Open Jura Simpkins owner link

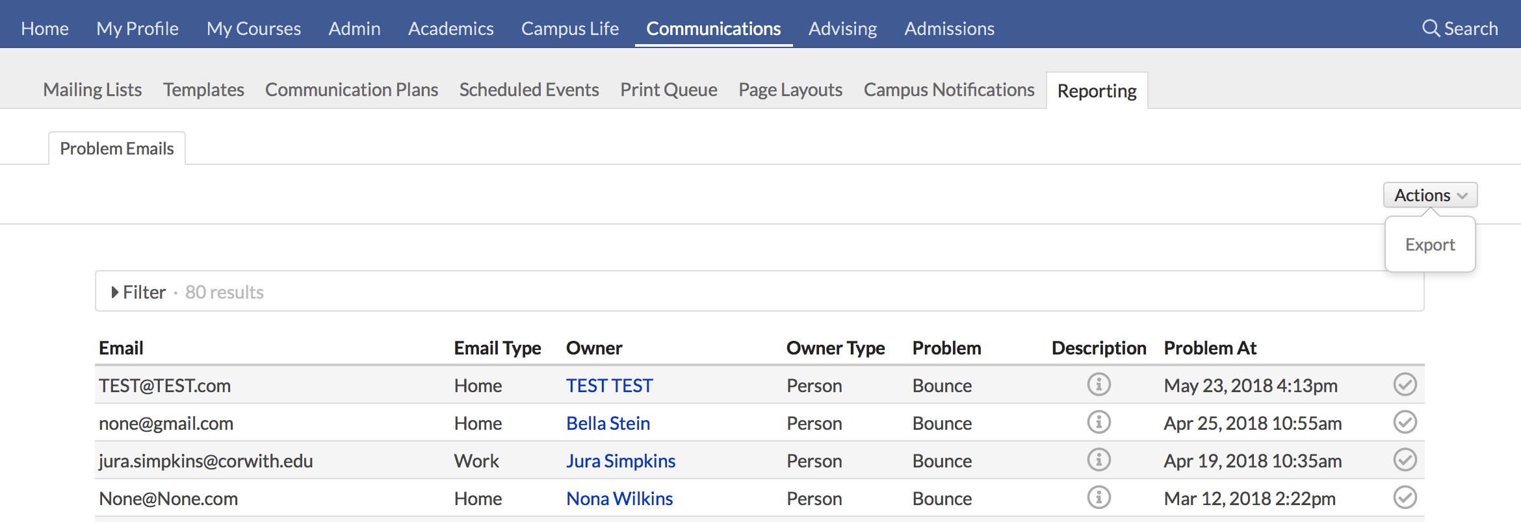[620, 461]
